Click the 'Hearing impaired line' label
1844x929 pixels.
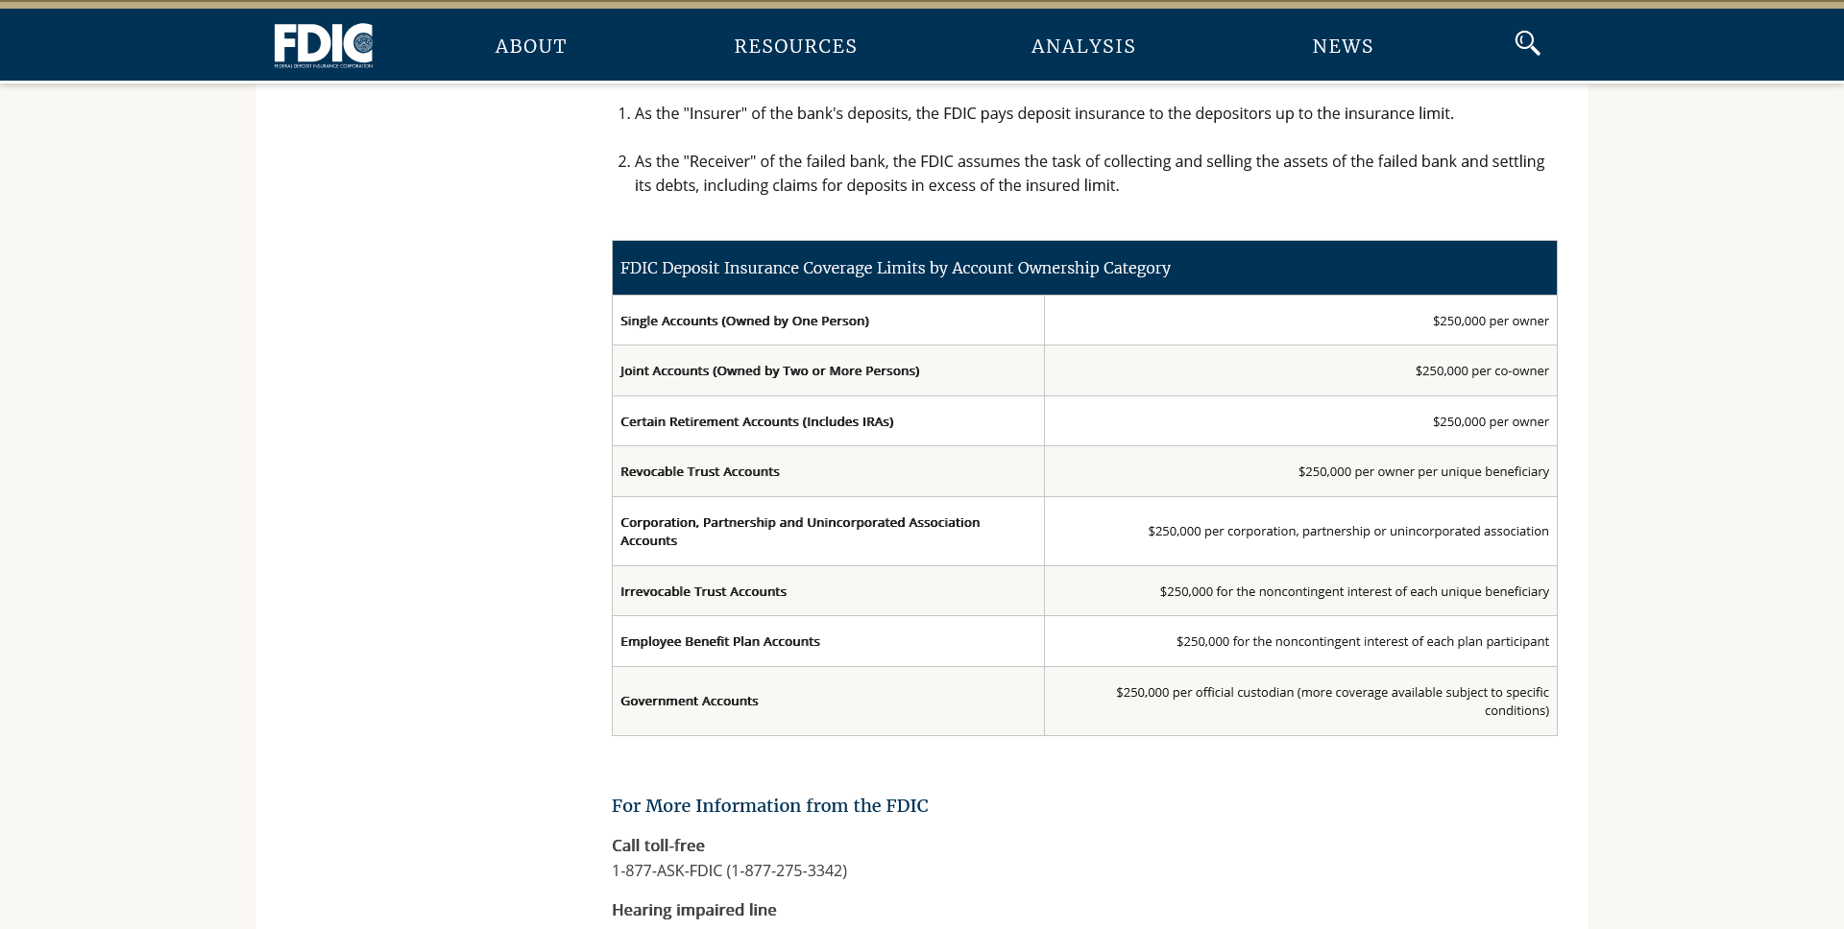(693, 910)
